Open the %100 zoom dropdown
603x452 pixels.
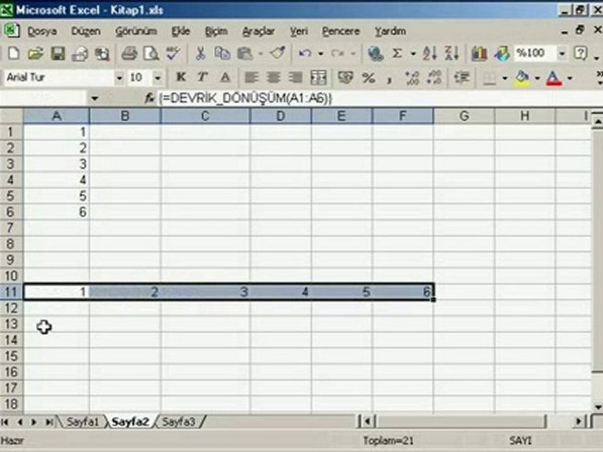pyautogui.click(x=562, y=53)
